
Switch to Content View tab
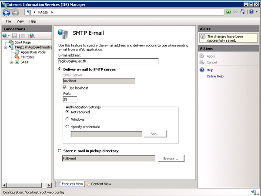pos(99,184)
